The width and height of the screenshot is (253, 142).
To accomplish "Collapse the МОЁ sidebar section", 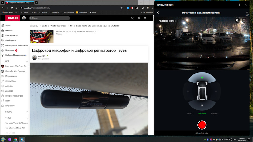I will tap(27, 61).
